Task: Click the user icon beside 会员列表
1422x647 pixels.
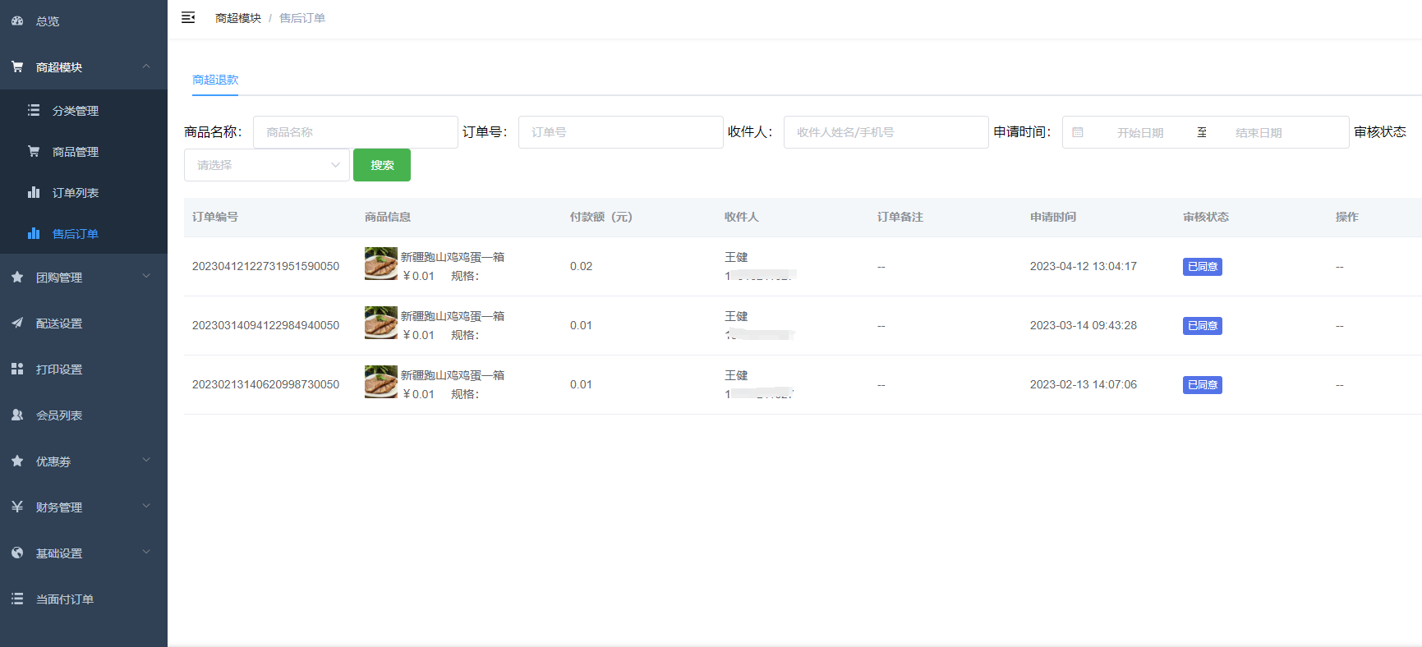Action: [x=17, y=415]
